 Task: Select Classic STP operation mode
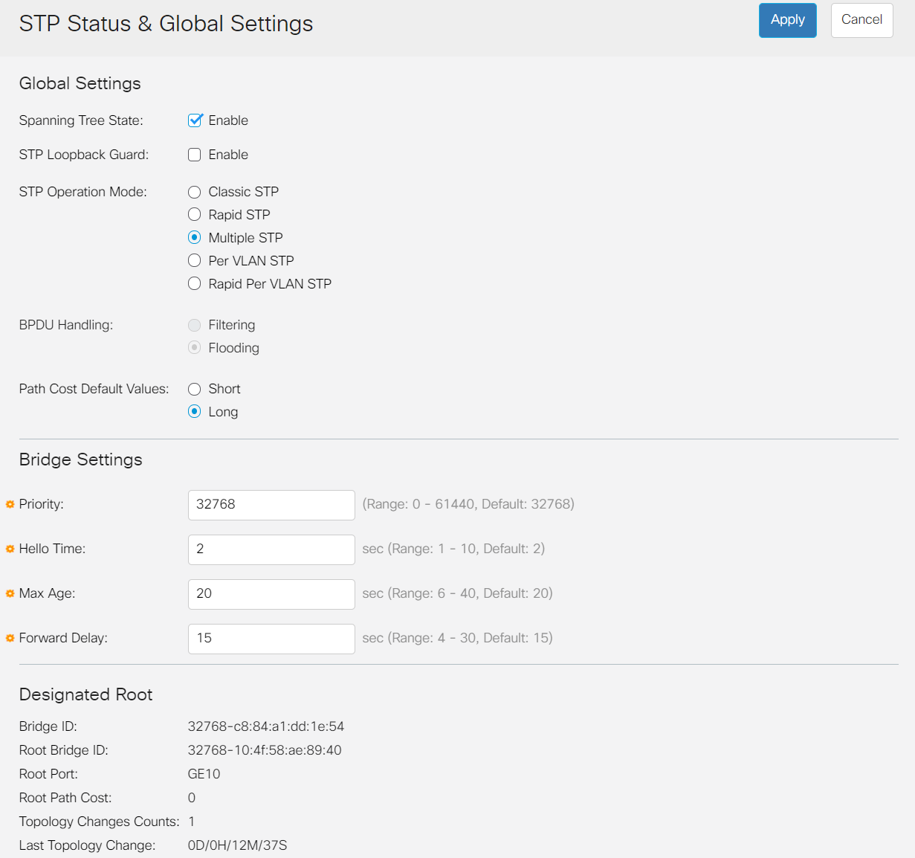click(195, 192)
